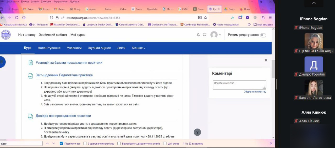
Task: Click the notifications bell icon
Action: point(198,35)
